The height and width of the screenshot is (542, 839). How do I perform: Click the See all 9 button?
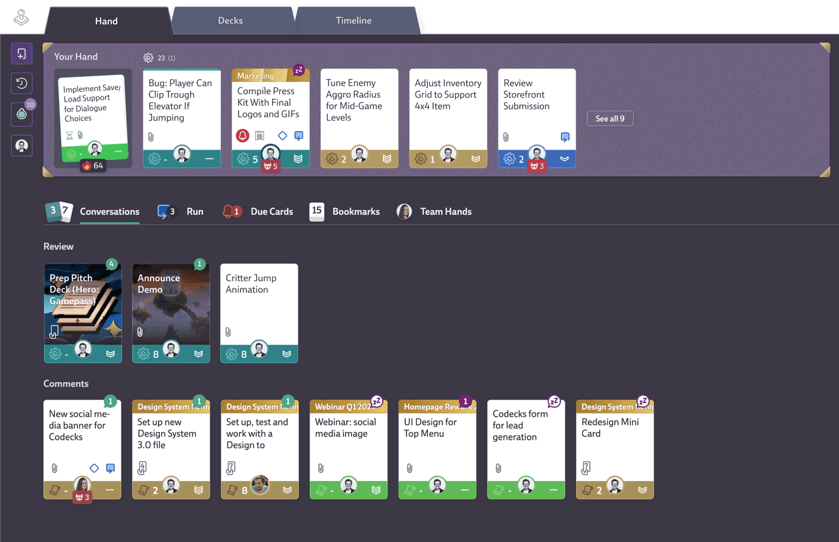pyautogui.click(x=610, y=119)
